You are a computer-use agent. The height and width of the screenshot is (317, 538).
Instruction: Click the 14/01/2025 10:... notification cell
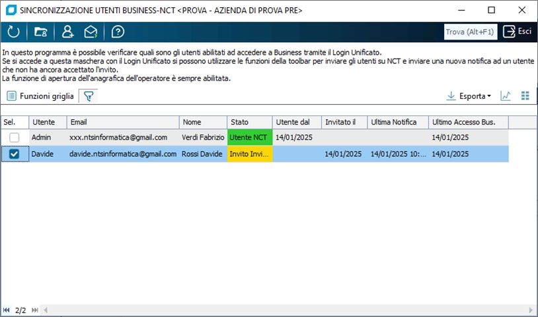tap(398, 154)
